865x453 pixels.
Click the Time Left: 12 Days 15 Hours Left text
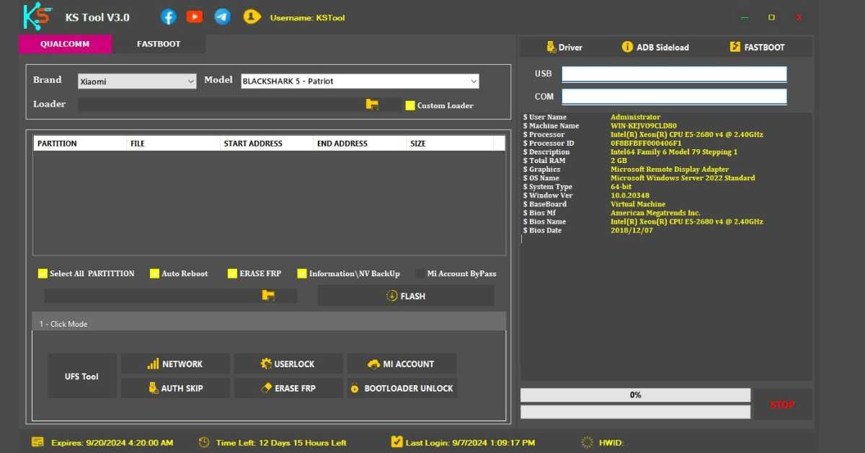(x=281, y=442)
